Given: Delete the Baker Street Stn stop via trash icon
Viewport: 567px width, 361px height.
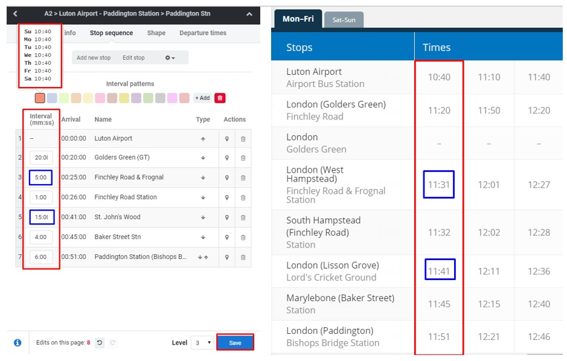Looking at the screenshot, I should (243, 237).
